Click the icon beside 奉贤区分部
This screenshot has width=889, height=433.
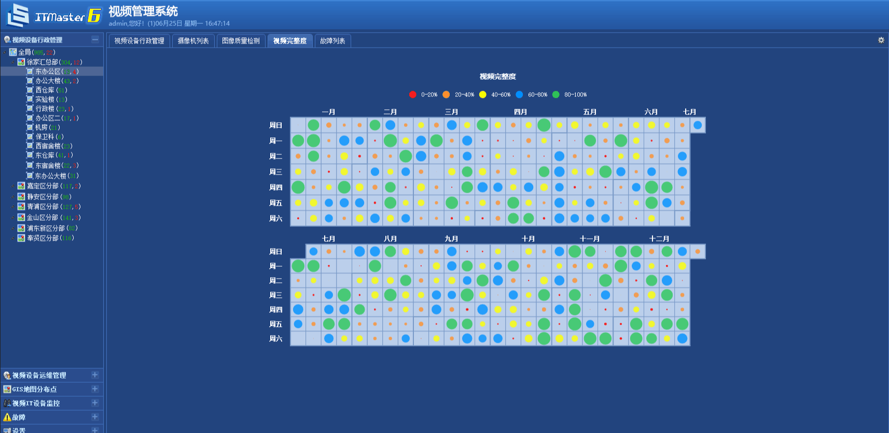pos(21,238)
